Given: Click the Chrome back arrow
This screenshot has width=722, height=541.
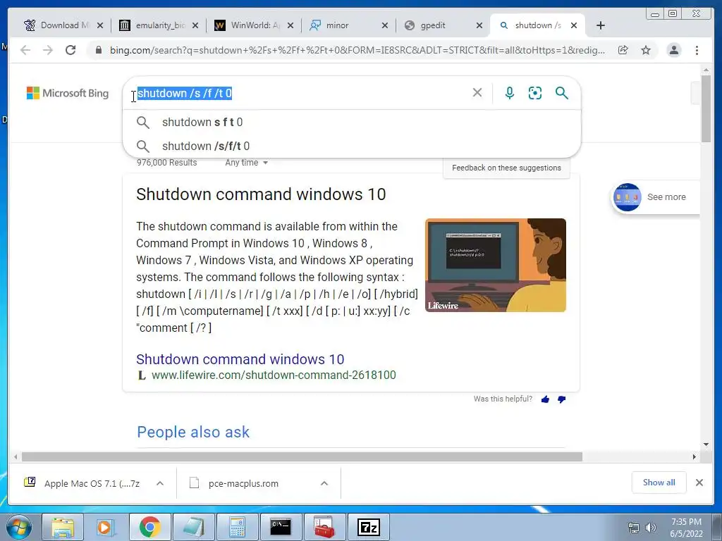Looking at the screenshot, I should pos(25,50).
